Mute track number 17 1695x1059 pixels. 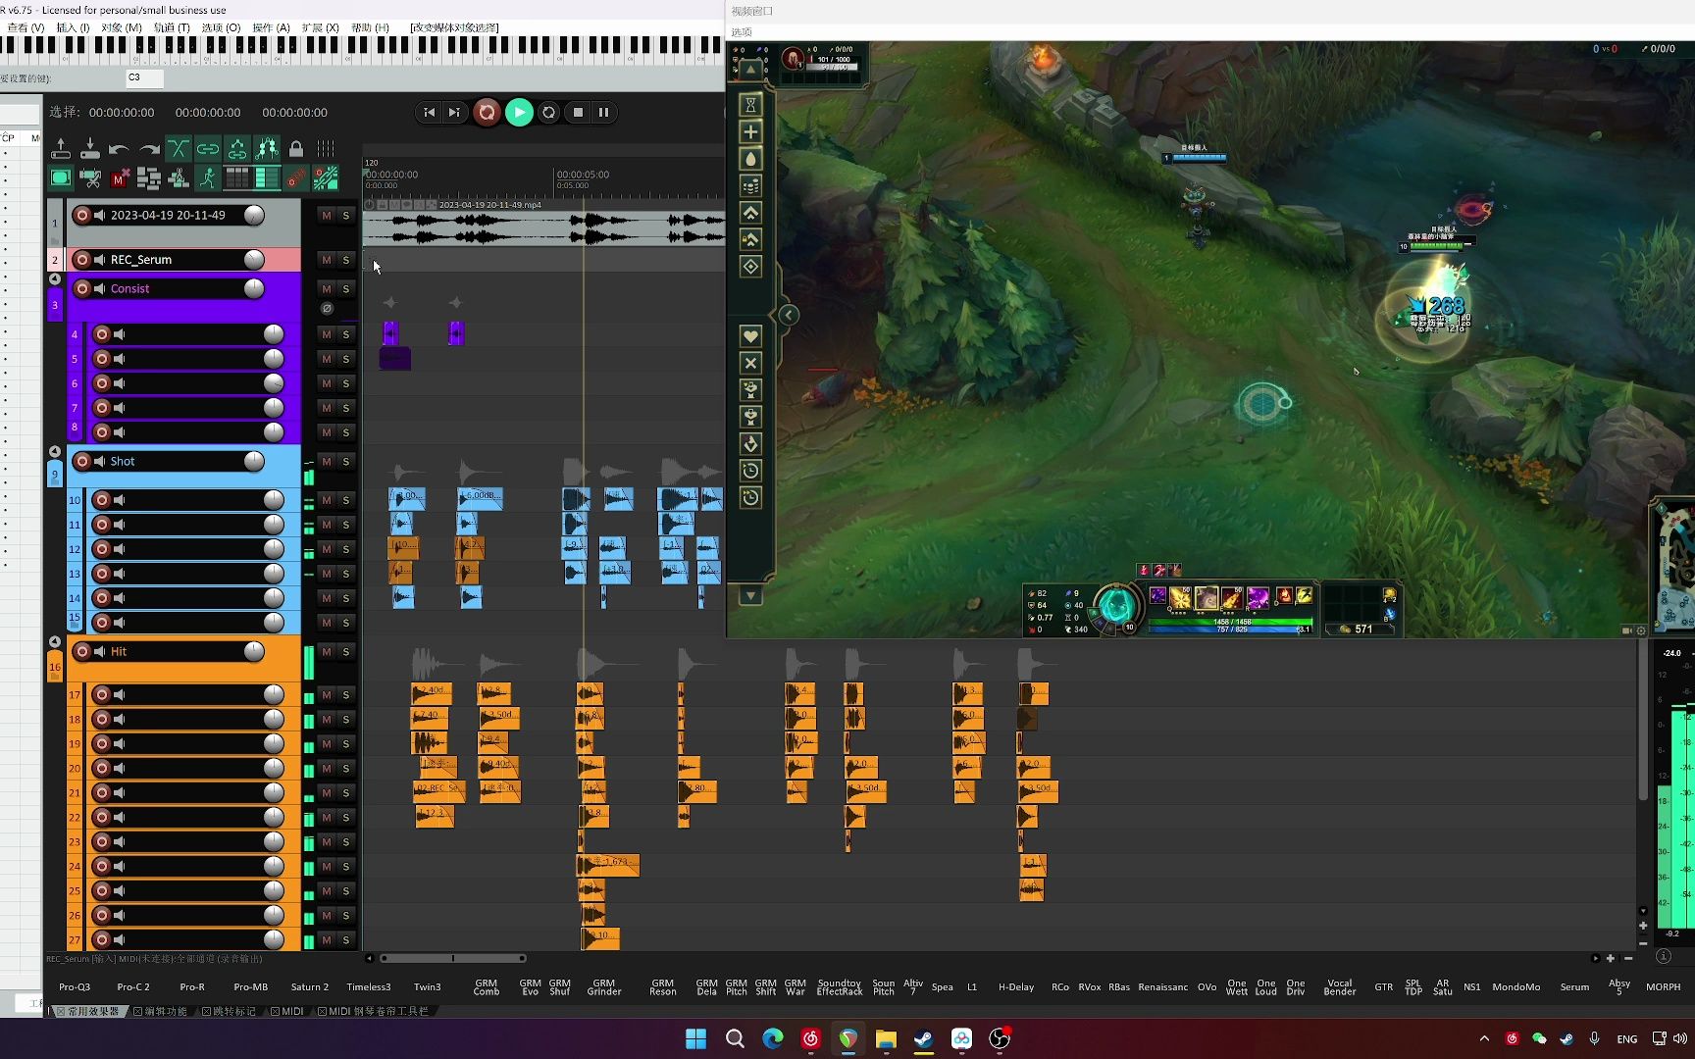[327, 695]
